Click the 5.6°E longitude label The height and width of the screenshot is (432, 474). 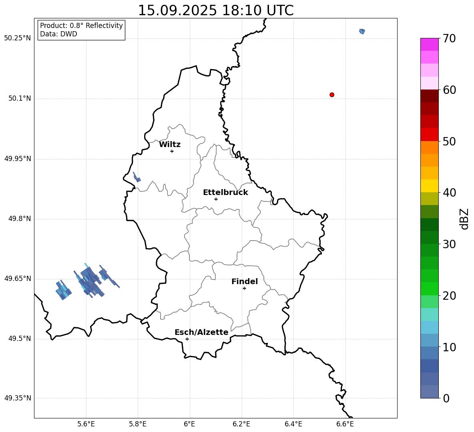86,424
